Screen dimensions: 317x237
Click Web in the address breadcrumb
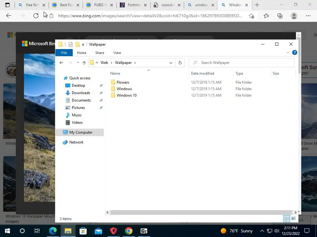point(104,63)
